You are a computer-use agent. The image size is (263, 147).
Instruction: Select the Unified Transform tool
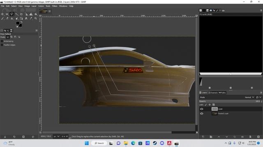26,14
